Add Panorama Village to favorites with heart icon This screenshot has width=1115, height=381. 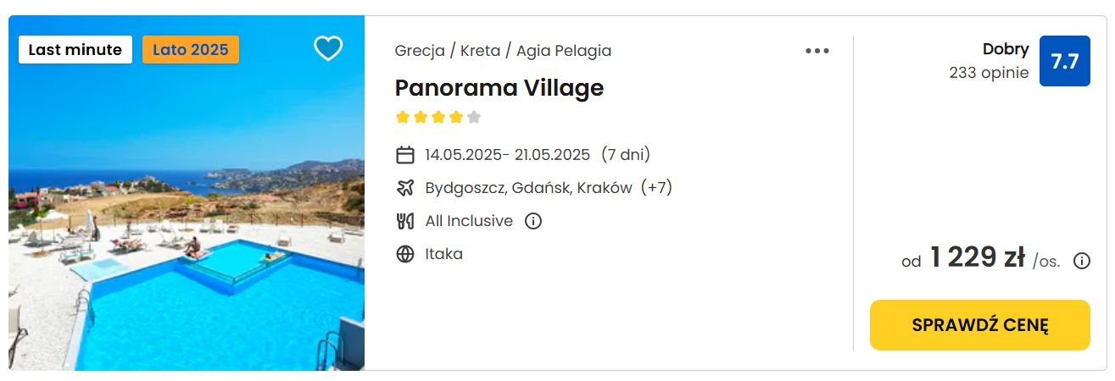328,48
